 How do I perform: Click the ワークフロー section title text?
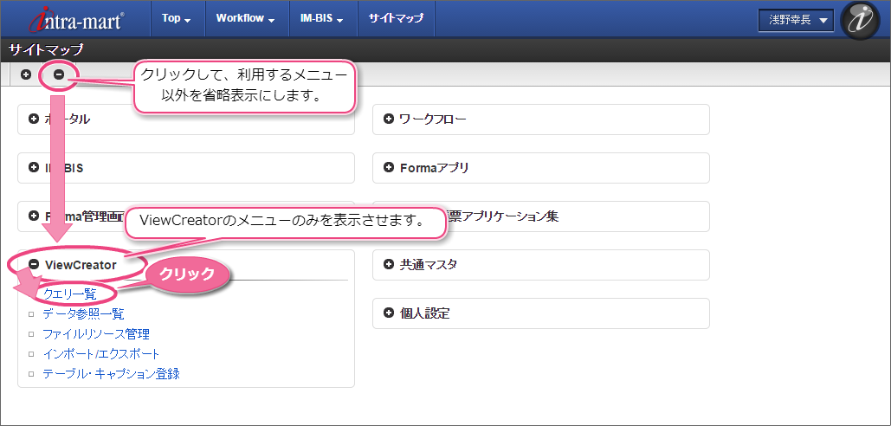[432, 119]
